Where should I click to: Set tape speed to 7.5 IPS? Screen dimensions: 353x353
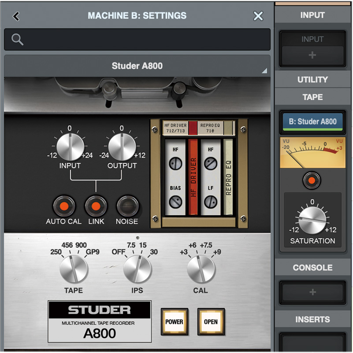(131, 245)
